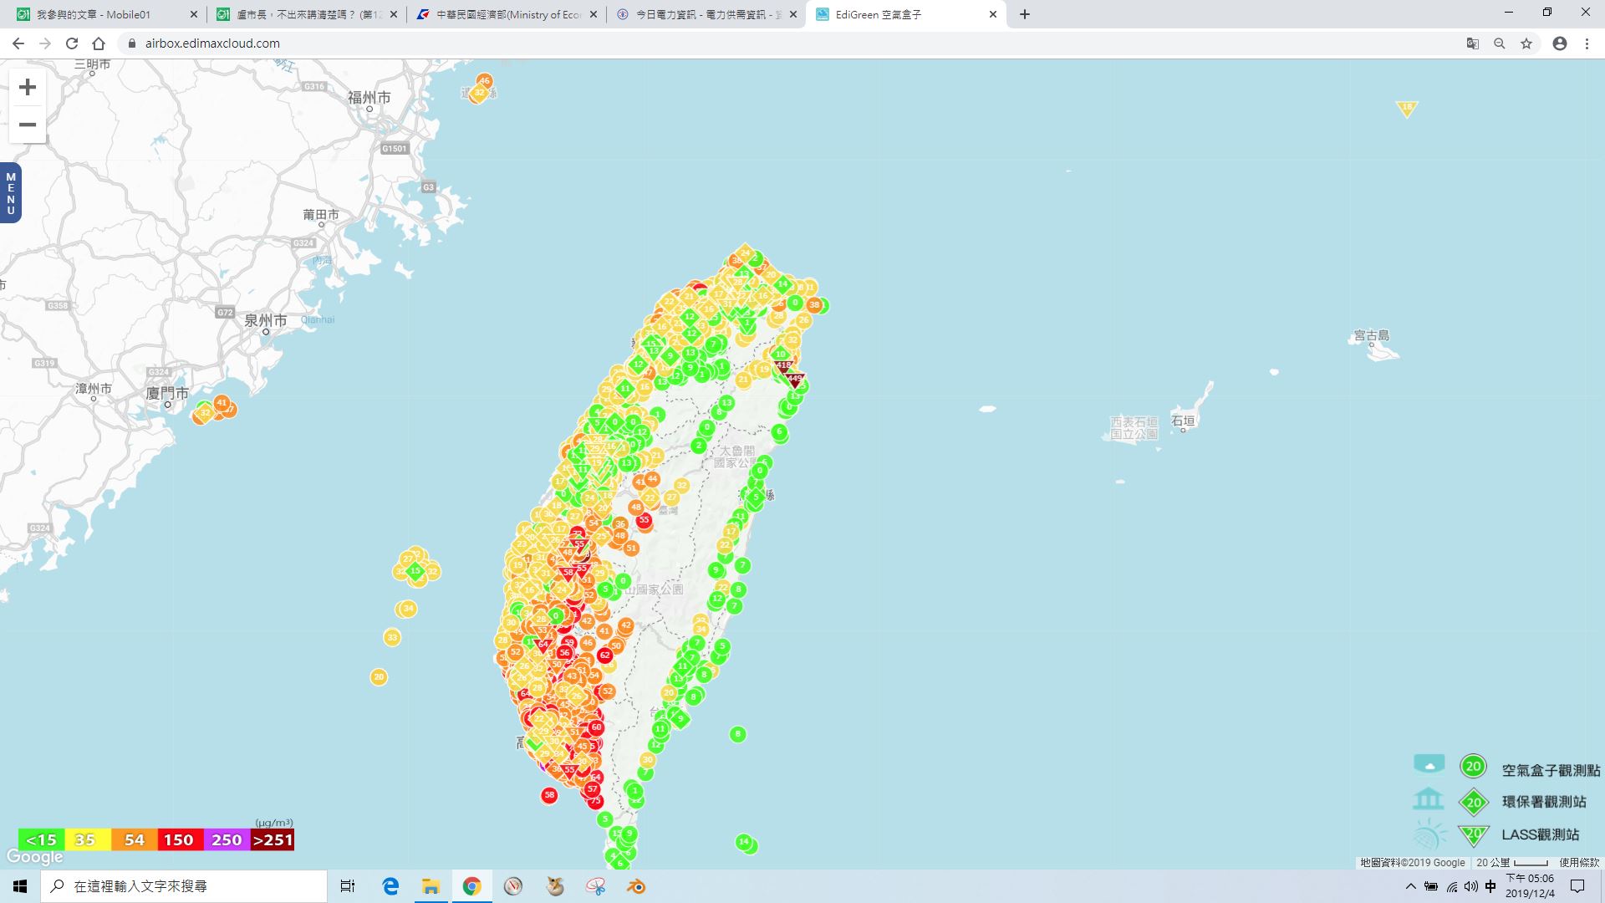Screen dimensions: 1605x903
Task: Bookmark this page with star icon
Action: click(1526, 43)
